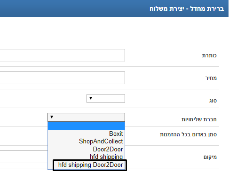Choose hfd shipping Door2Door option
Viewport: 229px width, 173px height.
click(90, 165)
